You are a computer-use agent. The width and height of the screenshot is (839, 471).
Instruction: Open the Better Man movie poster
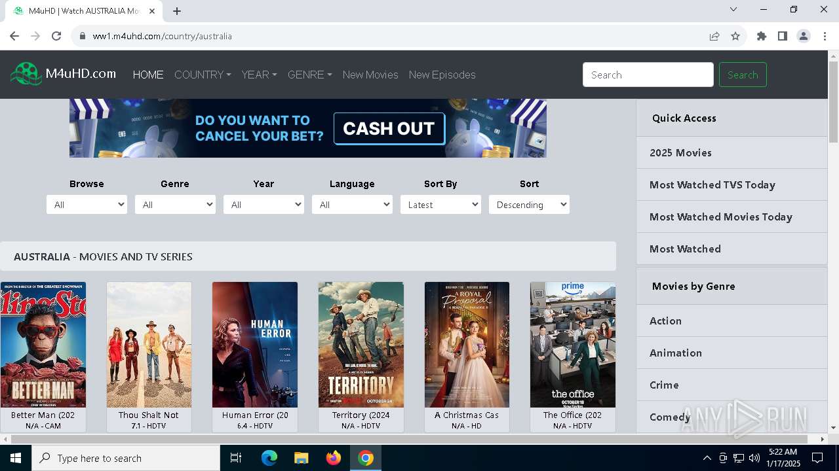click(x=43, y=345)
